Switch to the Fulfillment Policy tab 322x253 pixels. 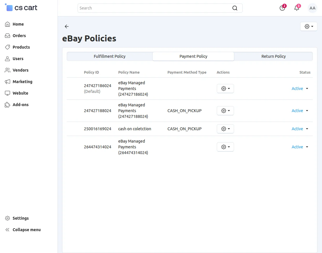pos(110,56)
